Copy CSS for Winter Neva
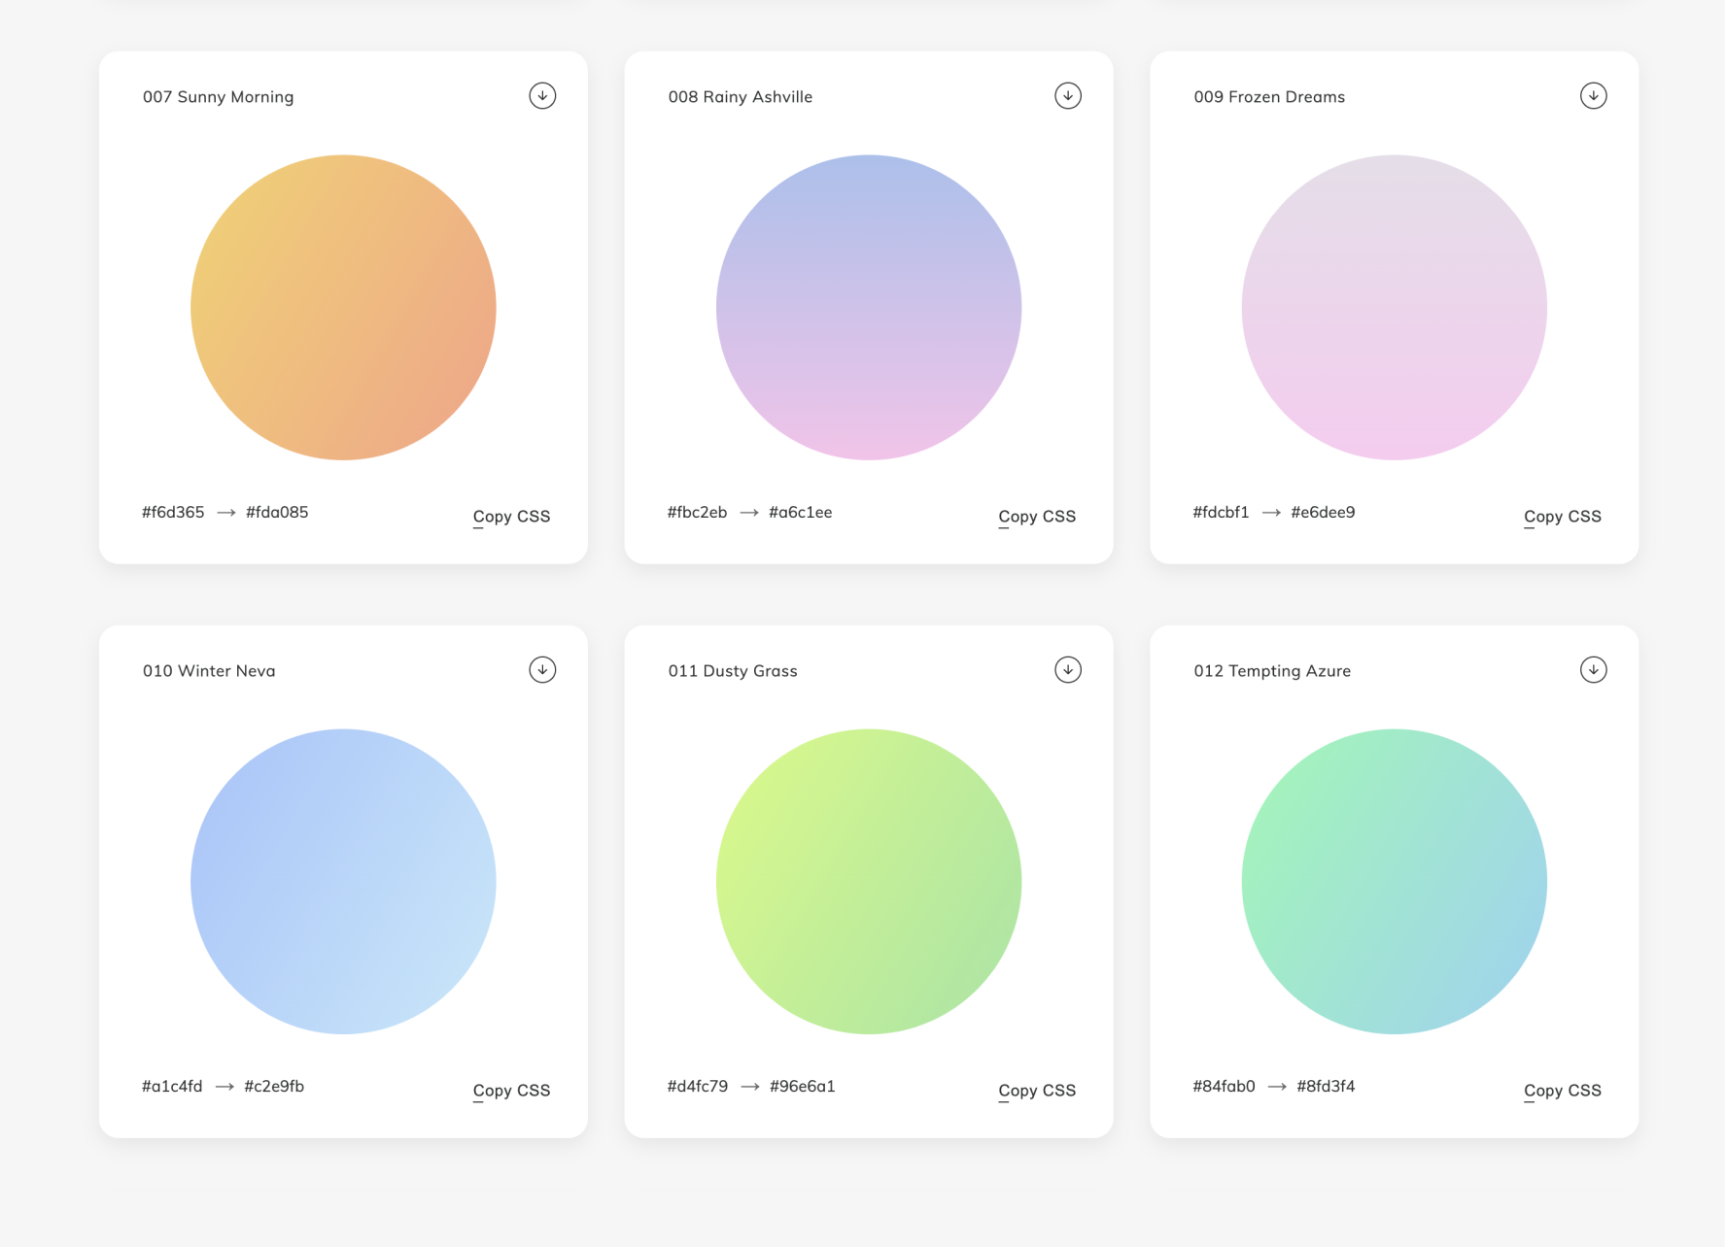This screenshot has width=1725, height=1247. (x=511, y=1091)
